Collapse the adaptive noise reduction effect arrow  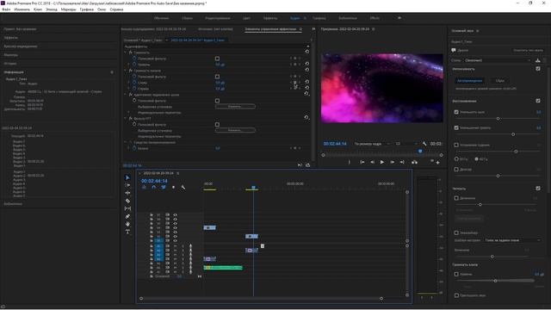click(126, 95)
